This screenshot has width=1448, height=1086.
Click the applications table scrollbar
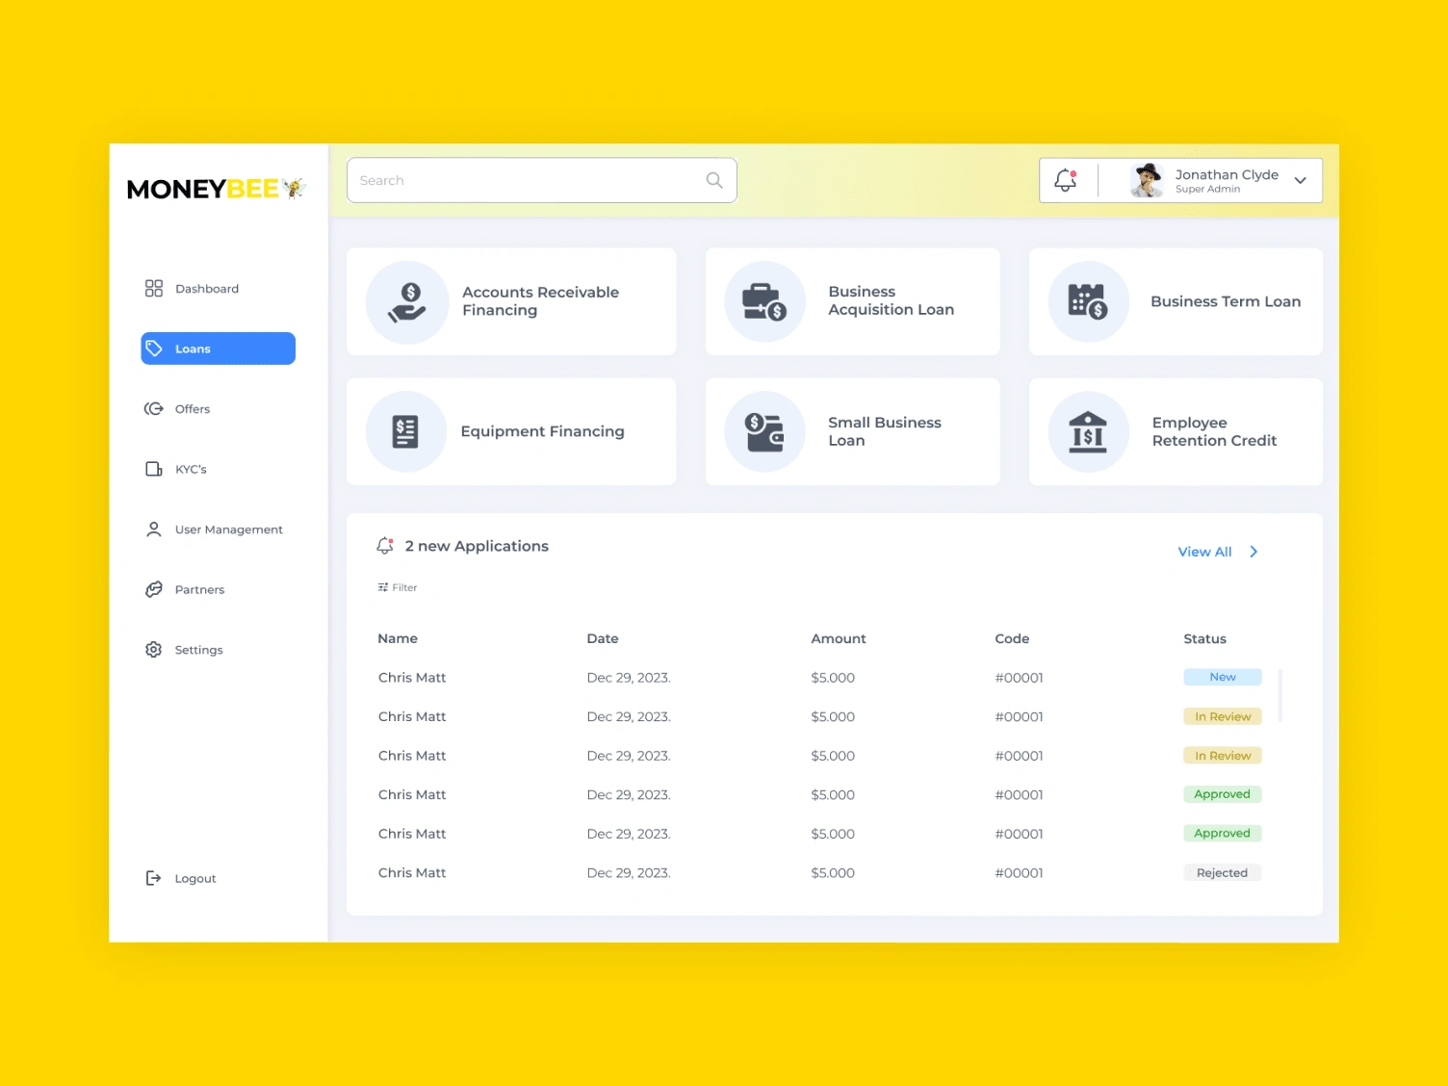click(x=1280, y=695)
